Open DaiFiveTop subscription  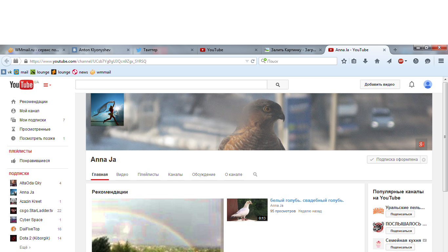coord(30,229)
